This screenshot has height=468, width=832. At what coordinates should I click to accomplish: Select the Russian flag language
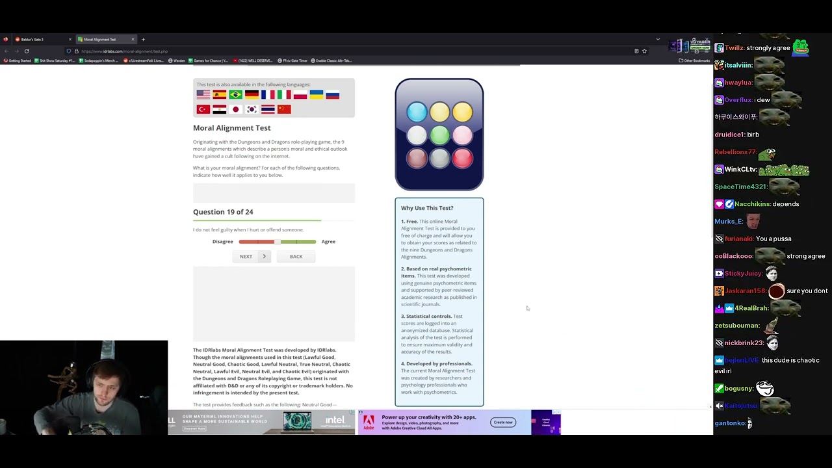click(332, 95)
